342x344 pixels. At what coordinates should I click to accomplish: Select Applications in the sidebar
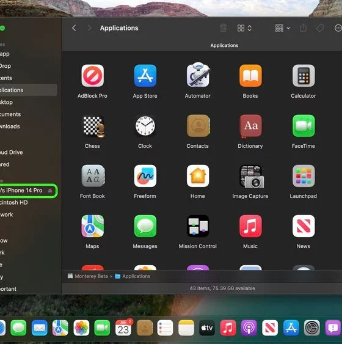[x=29, y=90]
